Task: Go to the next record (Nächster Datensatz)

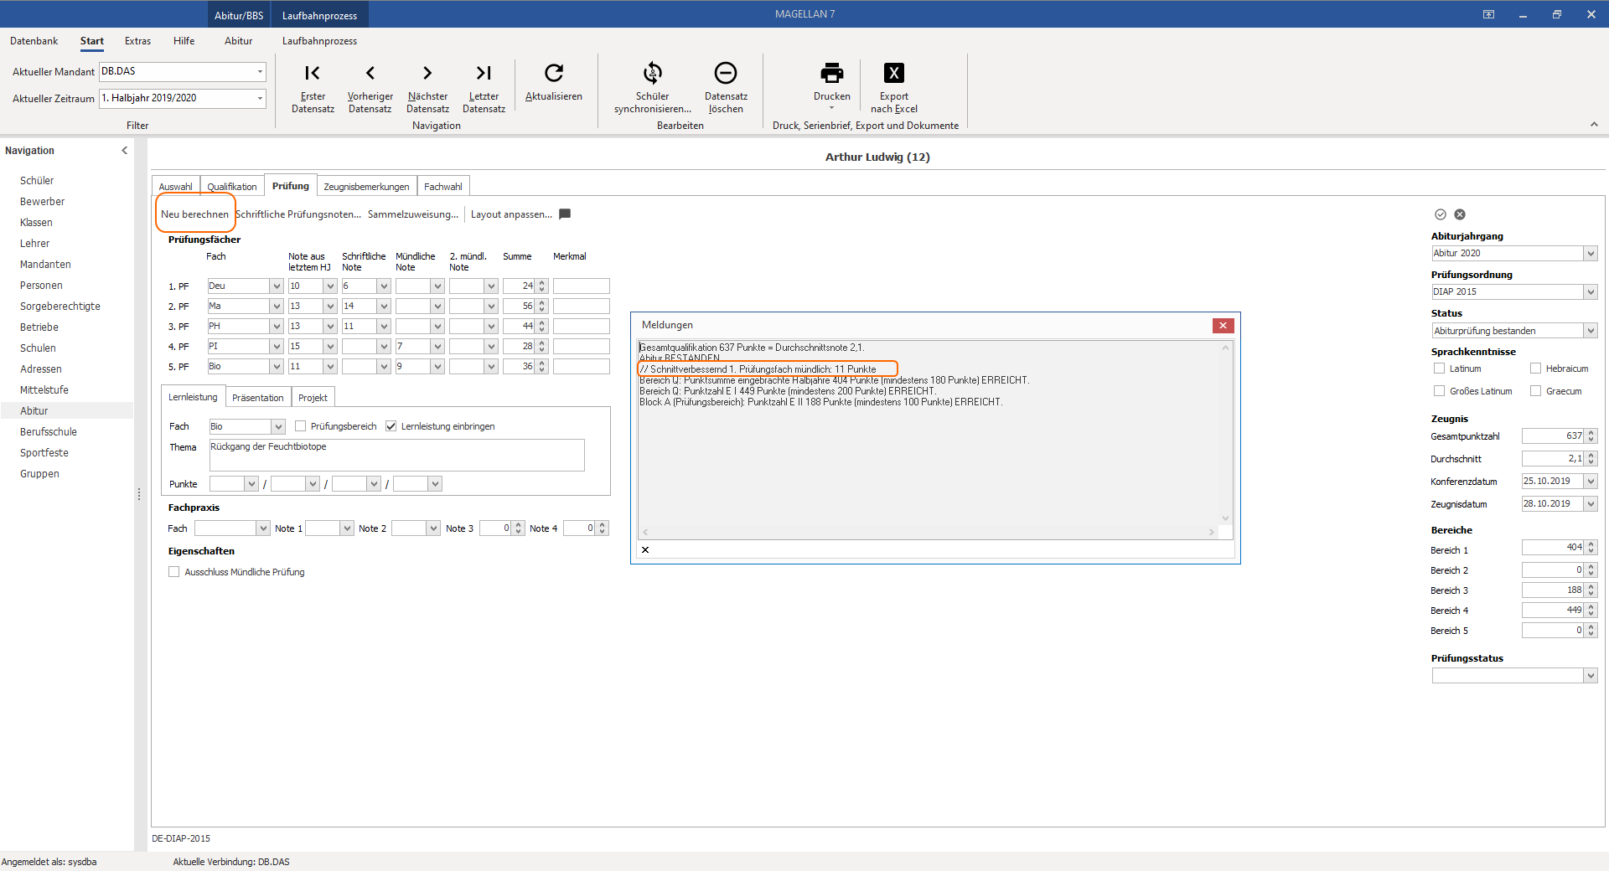Action: click(427, 73)
